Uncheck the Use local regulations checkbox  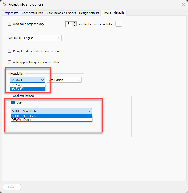click(x=13, y=102)
